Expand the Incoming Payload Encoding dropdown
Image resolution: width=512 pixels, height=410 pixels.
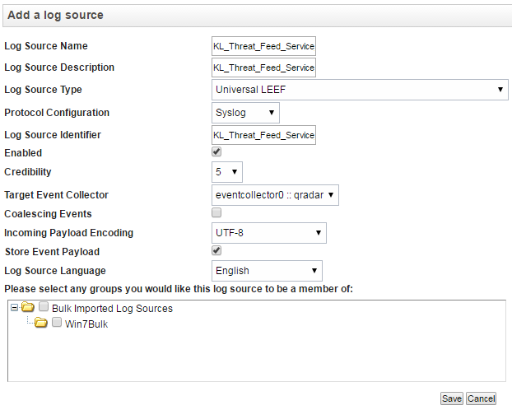268,233
